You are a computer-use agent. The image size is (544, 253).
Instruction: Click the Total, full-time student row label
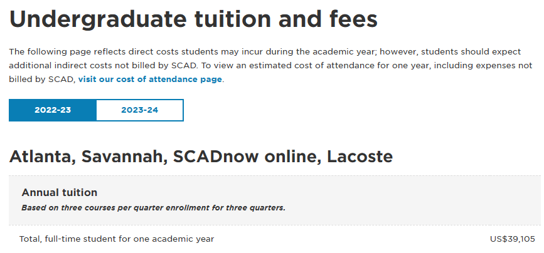(117, 239)
